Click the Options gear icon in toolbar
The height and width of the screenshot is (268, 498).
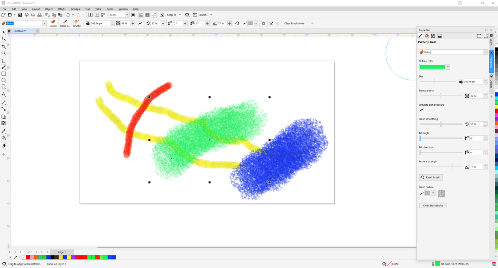point(187,15)
